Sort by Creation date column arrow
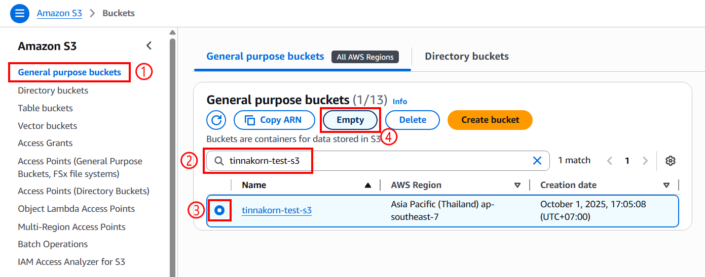Image resolution: width=705 pixels, height=277 pixels. tap(666, 186)
